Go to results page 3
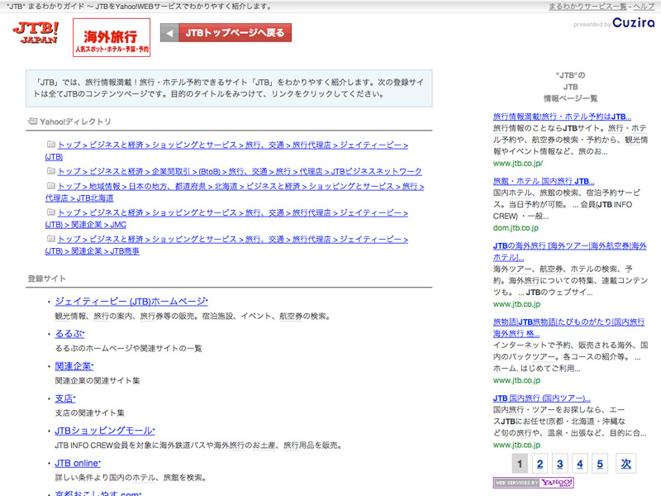Image resolution: width=661 pixels, height=496 pixels. [x=559, y=464]
